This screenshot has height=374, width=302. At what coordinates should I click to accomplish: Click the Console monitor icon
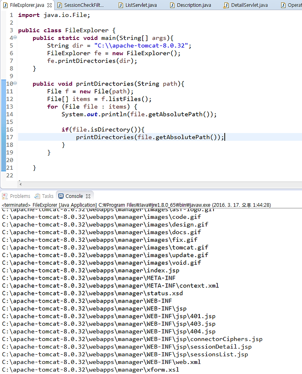pyautogui.click(x=61, y=196)
